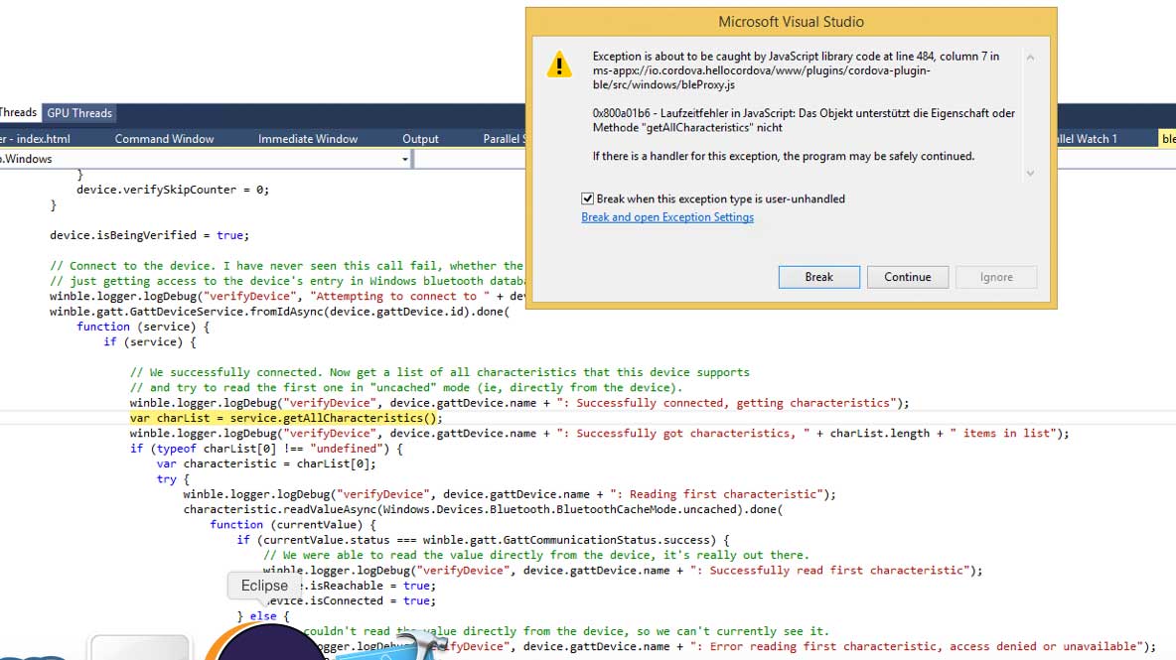Click the device.verifySkipCounter = 0 line
The height and width of the screenshot is (660, 1176).
pos(173,190)
